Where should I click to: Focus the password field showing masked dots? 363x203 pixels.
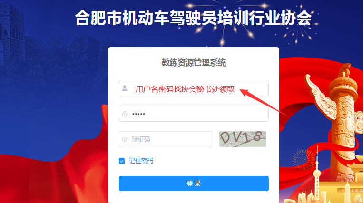[x=194, y=114]
